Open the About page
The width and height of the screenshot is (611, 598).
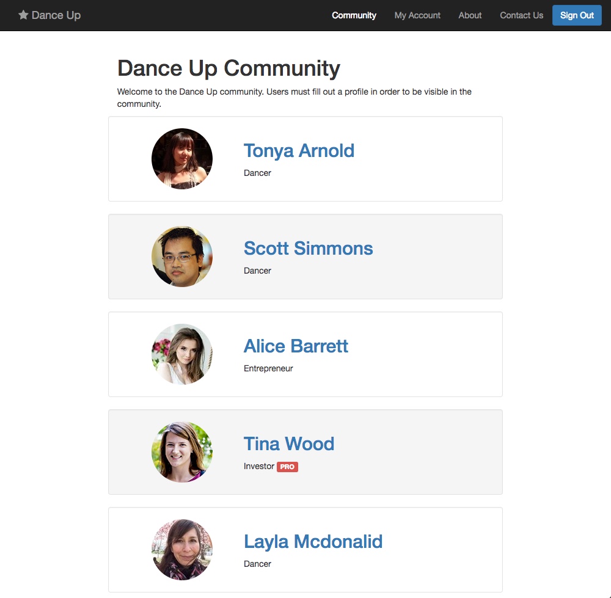coord(469,15)
